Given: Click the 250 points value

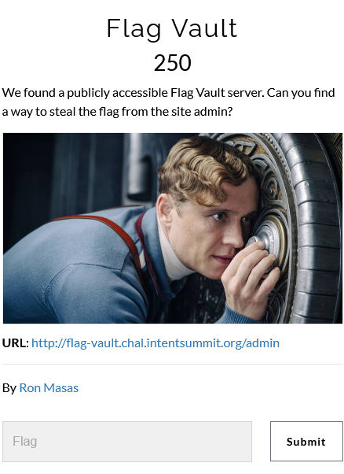Looking at the screenshot, I should [x=172, y=63].
